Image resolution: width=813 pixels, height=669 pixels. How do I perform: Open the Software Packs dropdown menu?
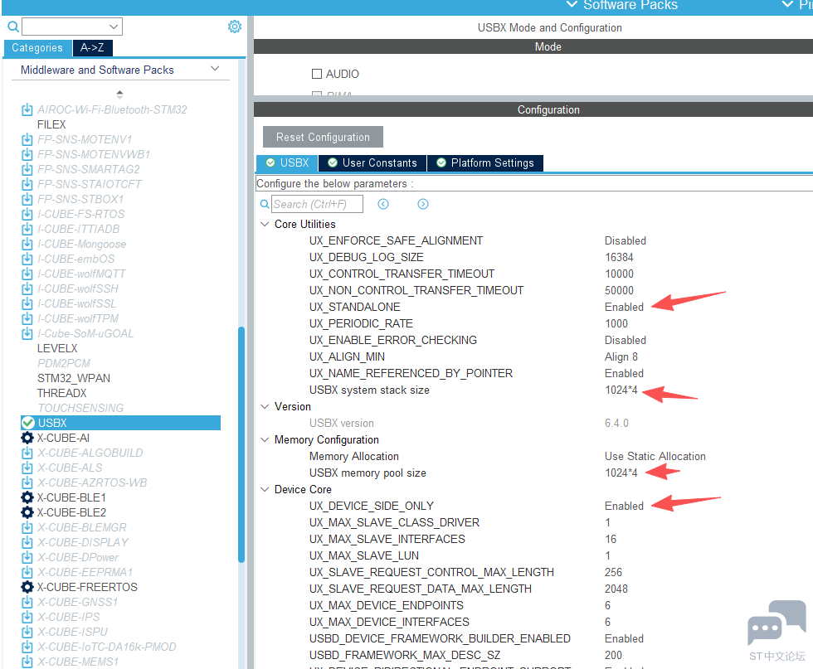click(x=622, y=5)
